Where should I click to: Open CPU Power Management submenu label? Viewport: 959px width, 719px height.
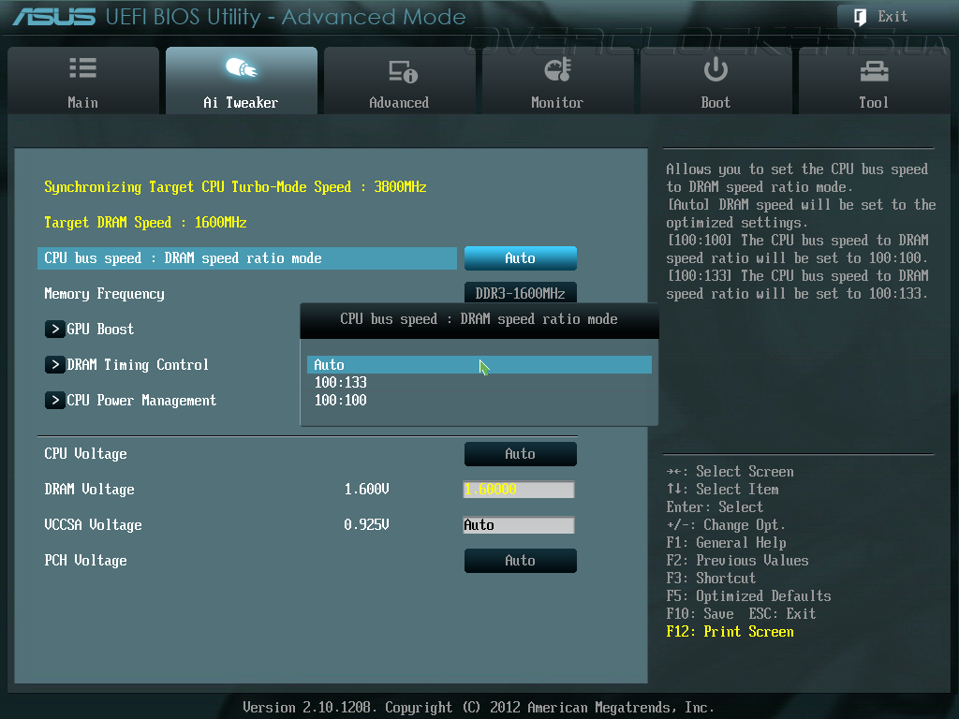141,401
